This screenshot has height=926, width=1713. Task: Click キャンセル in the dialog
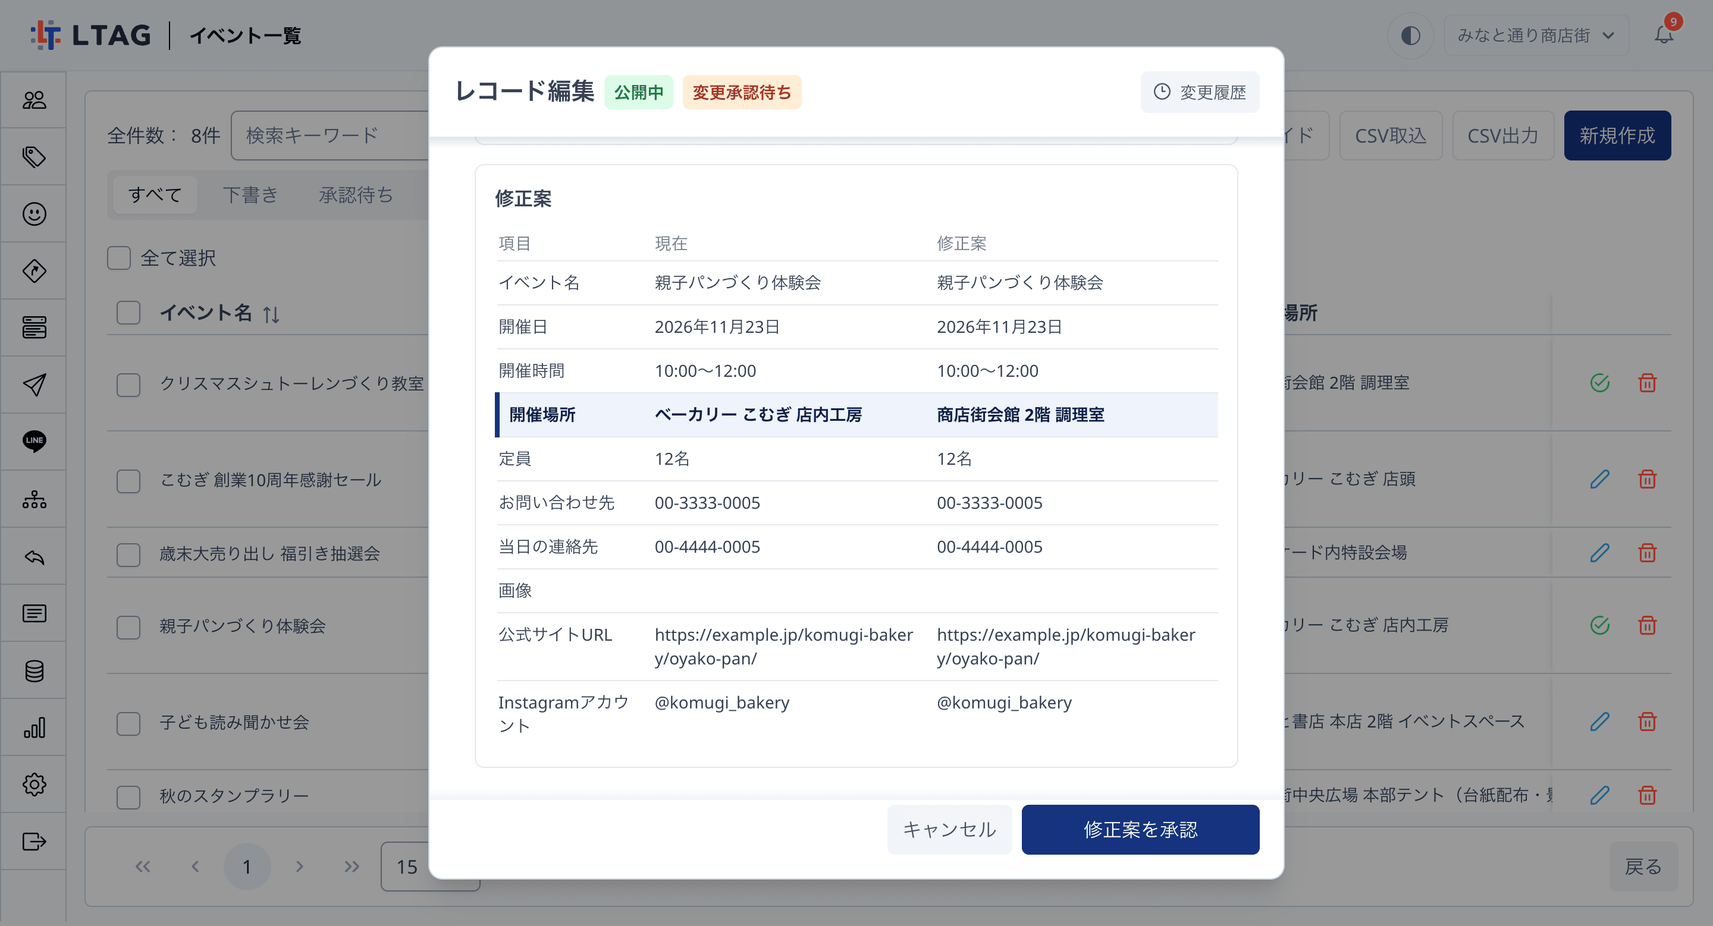pyautogui.click(x=949, y=829)
